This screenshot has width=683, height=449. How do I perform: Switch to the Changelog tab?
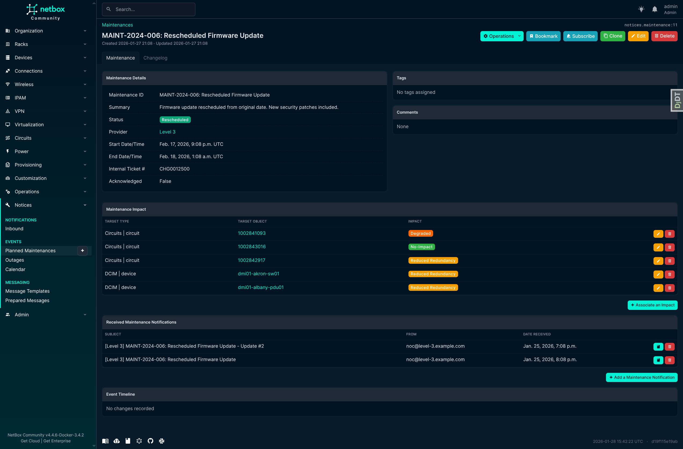(x=155, y=58)
